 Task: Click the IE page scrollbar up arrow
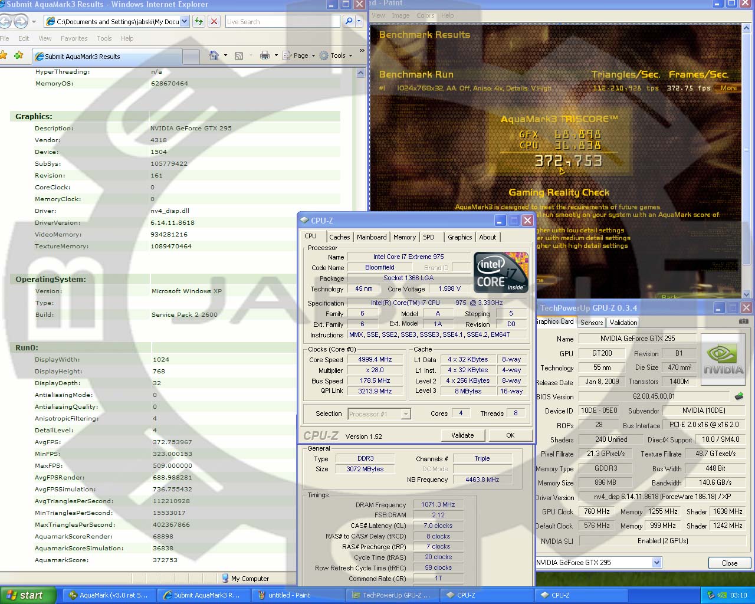point(361,73)
